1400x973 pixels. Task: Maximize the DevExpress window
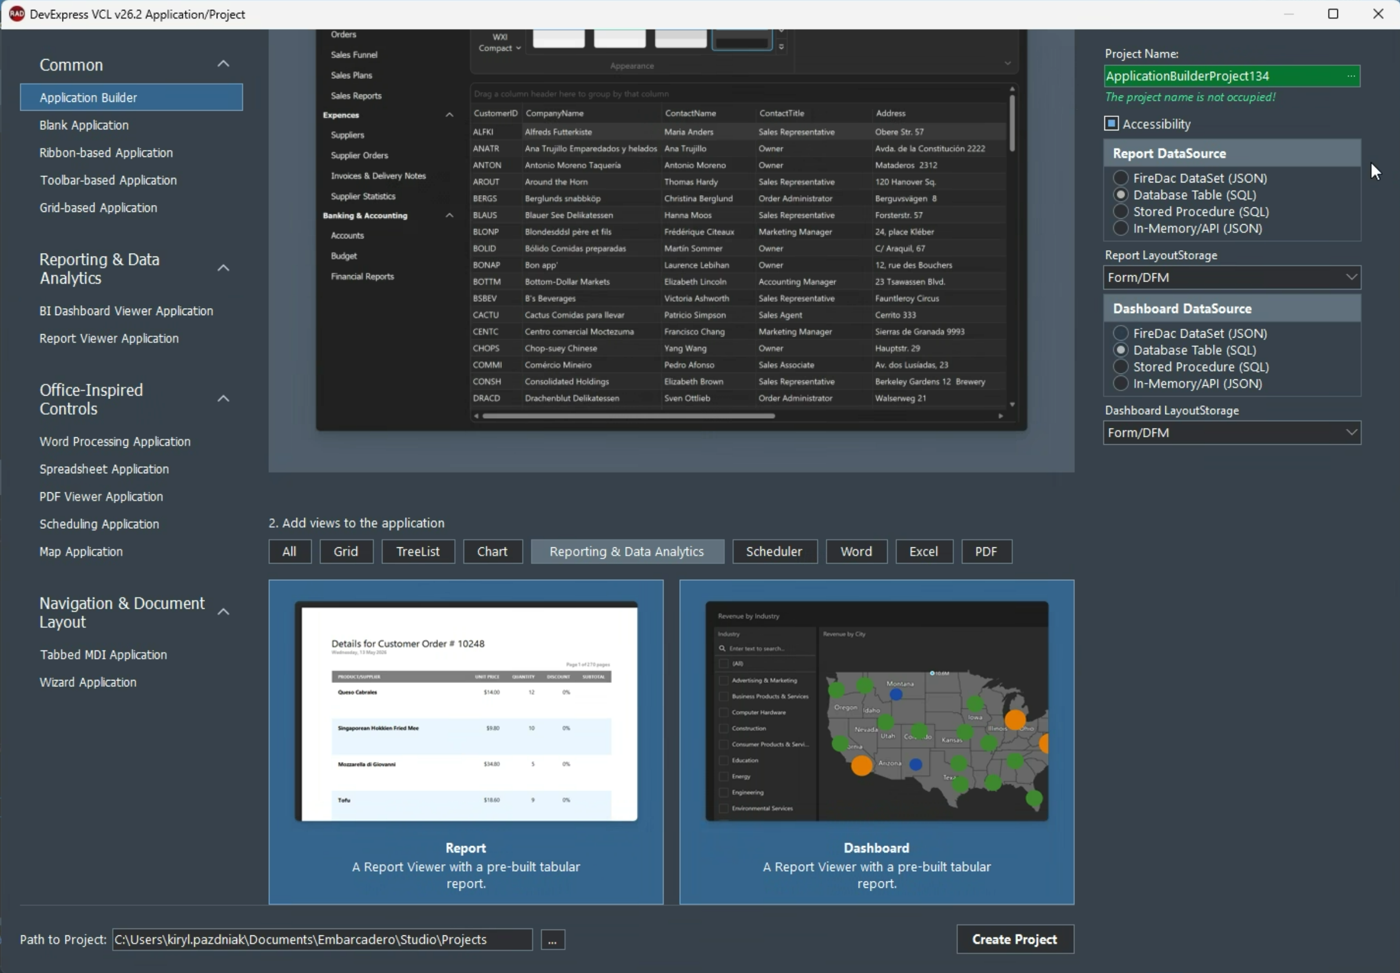point(1333,14)
